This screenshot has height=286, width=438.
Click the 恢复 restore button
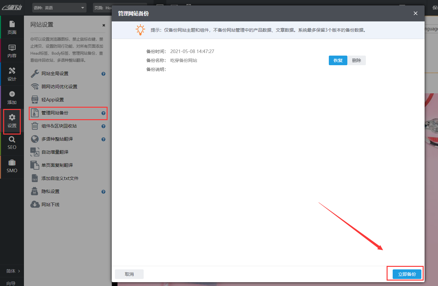(x=338, y=60)
